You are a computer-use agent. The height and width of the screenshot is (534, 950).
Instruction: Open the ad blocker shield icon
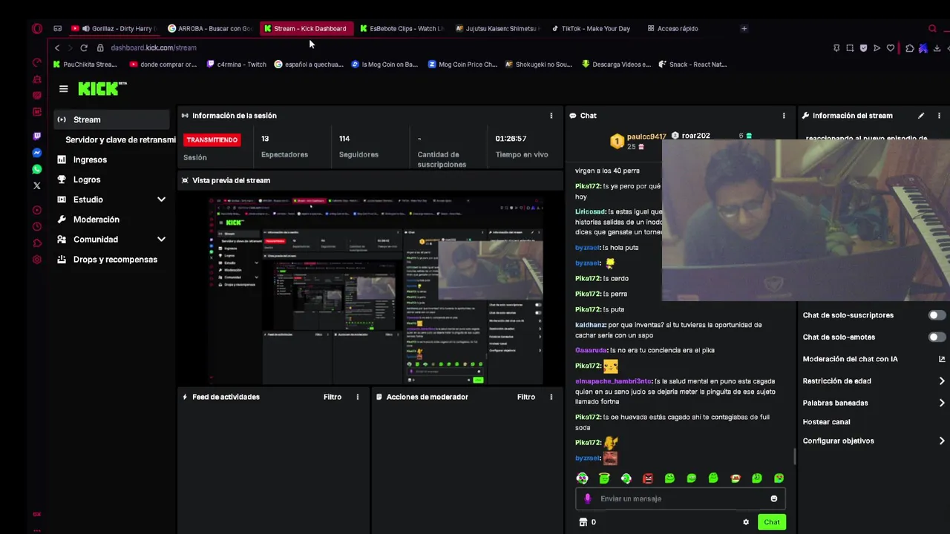(x=863, y=48)
